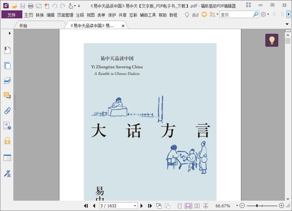This screenshot has width=292, height=211.
Task: Open the zoom percentage dropdown
Action: point(237,206)
